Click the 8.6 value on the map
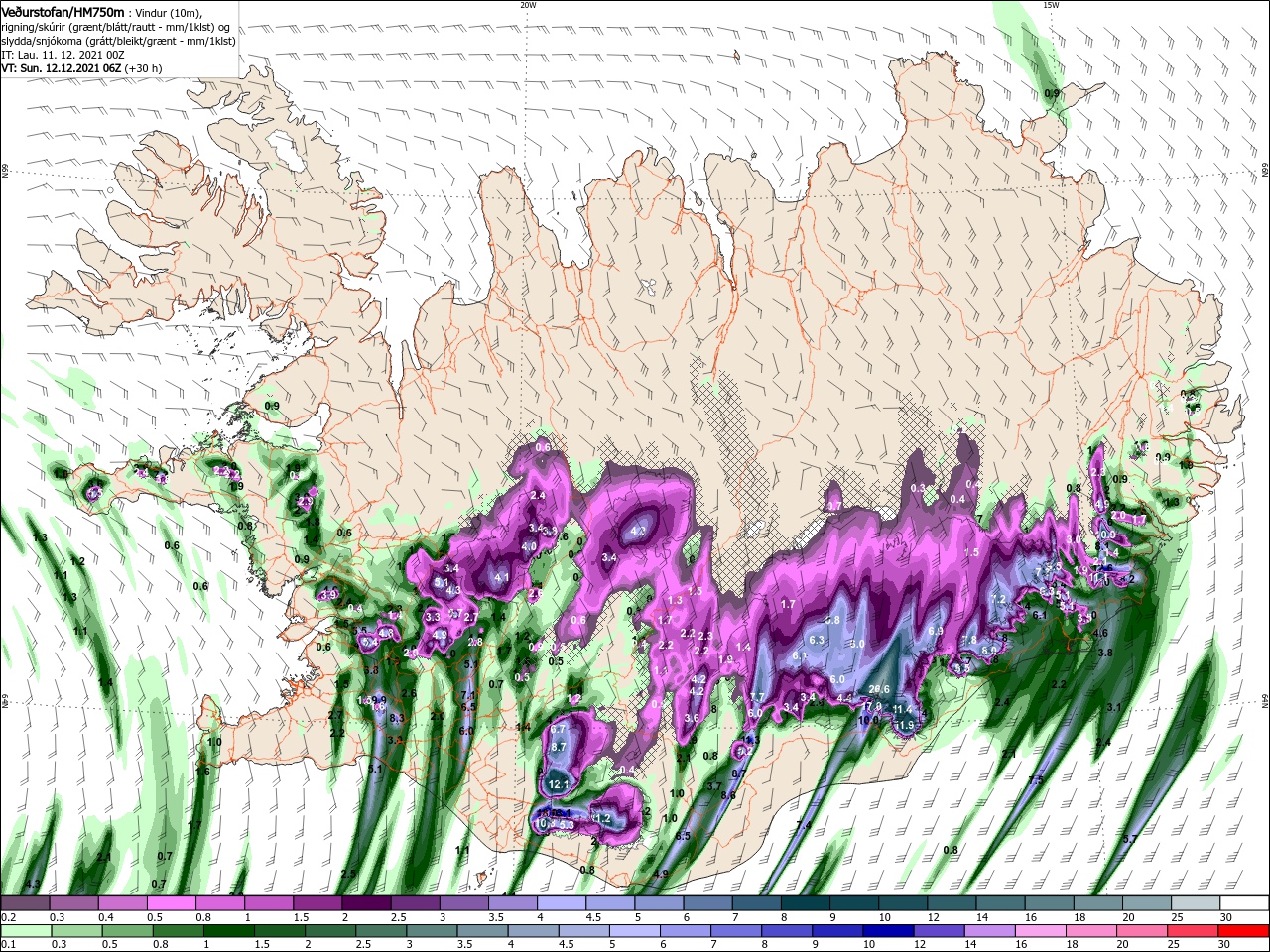 coord(728,794)
